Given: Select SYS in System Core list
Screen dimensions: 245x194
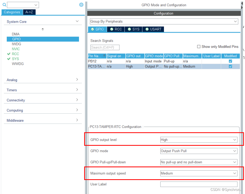Looking at the screenshot, I should pos(15,59).
